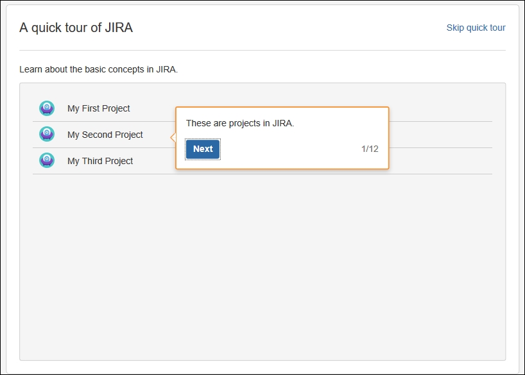Click the My First Project avatar icon
The image size is (525, 375).
pyautogui.click(x=47, y=108)
